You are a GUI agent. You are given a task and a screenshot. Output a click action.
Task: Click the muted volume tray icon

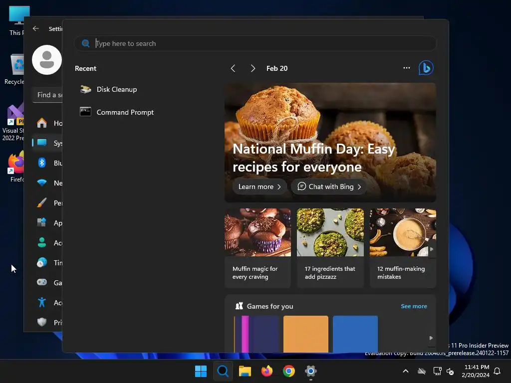click(x=450, y=371)
